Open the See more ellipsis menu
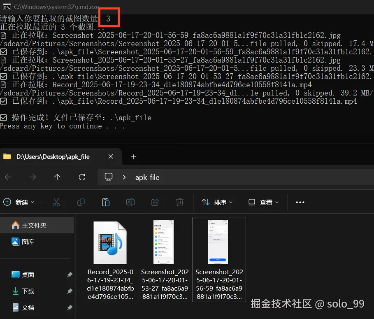374x319 pixels. (300, 202)
